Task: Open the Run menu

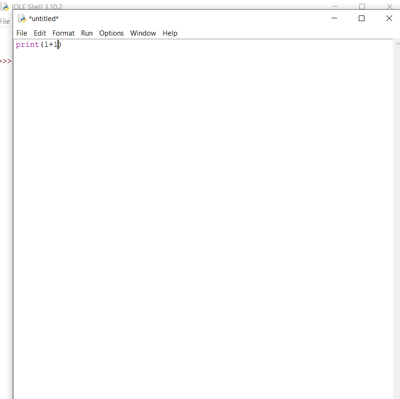Action: coord(87,33)
